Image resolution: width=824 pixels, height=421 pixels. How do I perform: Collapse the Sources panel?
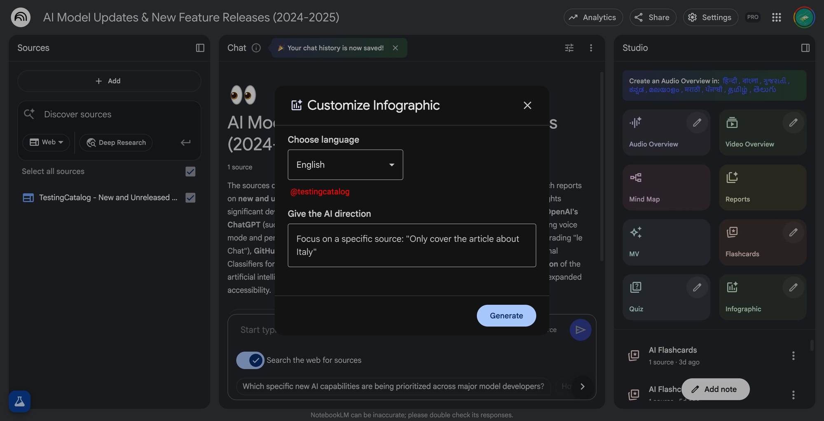coord(200,48)
